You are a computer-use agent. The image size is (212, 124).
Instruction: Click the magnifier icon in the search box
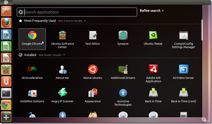21,12
